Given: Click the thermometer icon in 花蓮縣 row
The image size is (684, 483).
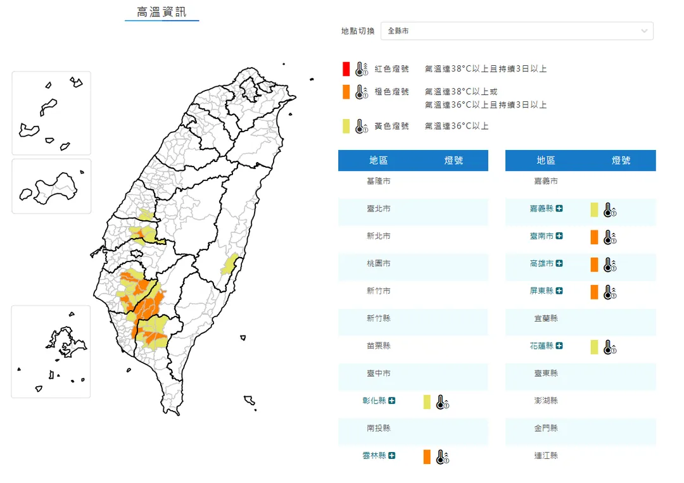Looking at the screenshot, I should tap(609, 348).
